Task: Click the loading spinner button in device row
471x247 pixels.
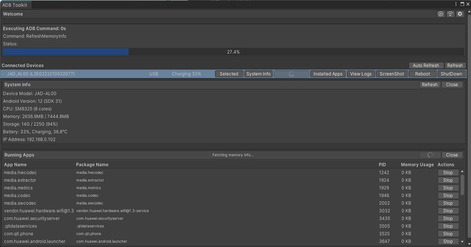Action: coord(291,74)
